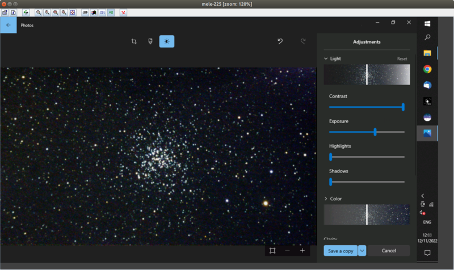
Task: Open the notification center icon
Action: (x=427, y=252)
